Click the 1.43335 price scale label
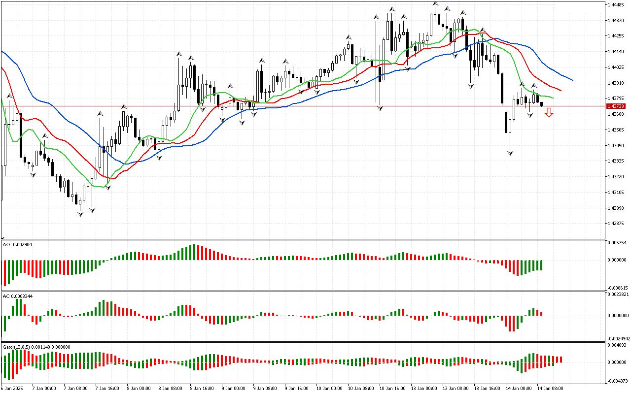 point(616,161)
